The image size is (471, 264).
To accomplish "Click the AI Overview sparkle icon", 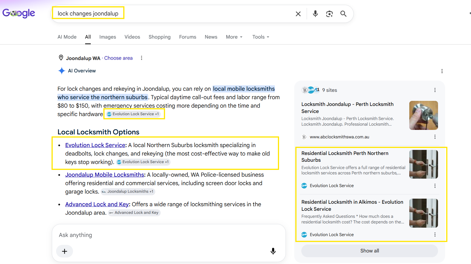I will [61, 71].
